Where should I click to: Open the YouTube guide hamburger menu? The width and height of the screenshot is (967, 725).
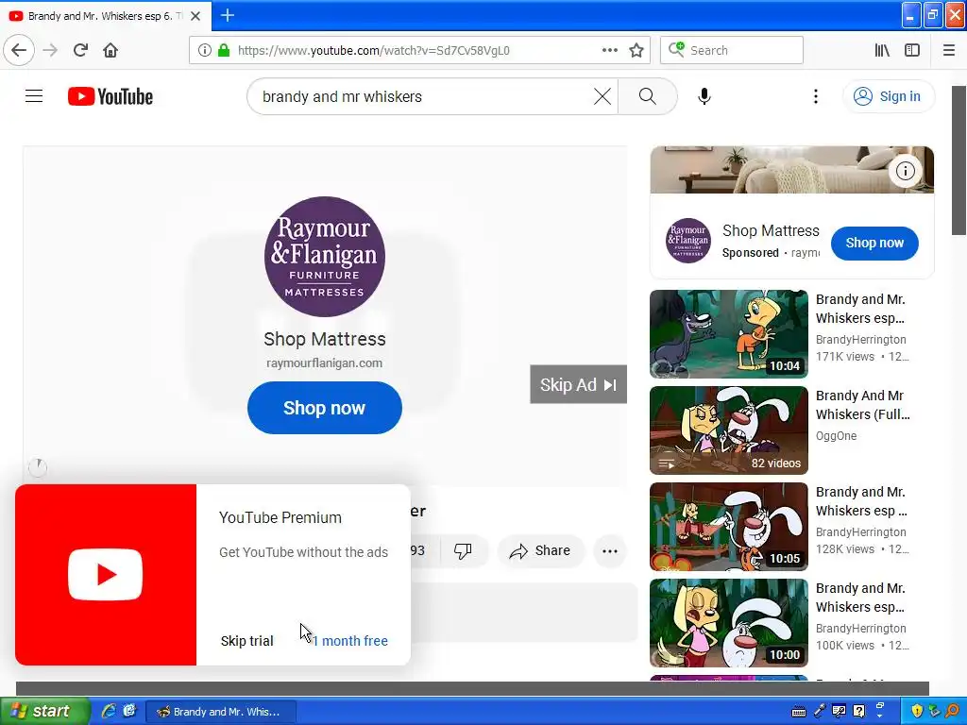coord(34,96)
